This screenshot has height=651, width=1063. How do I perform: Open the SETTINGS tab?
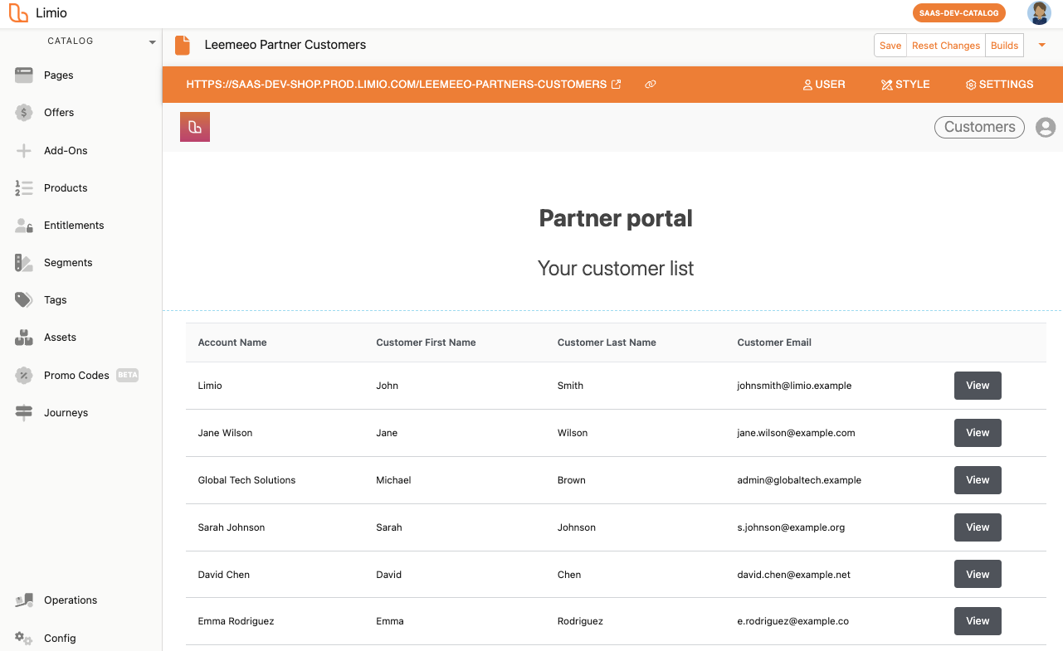999,85
